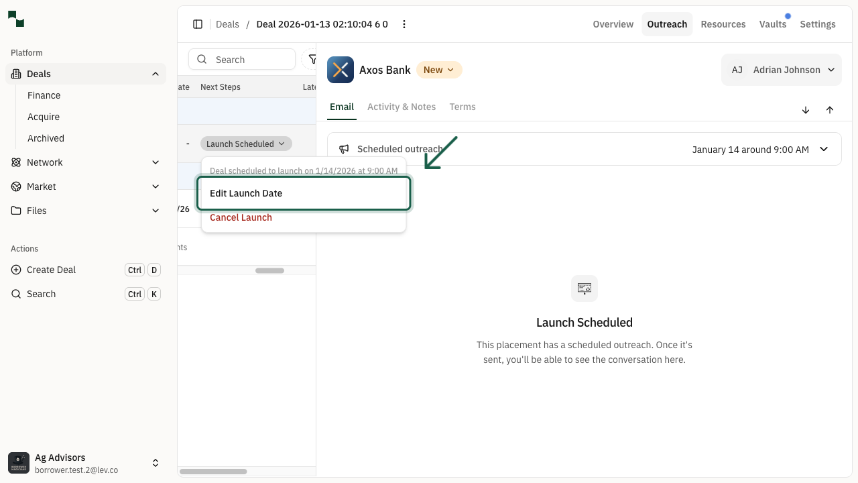
Task: Click the down-arrow sort icon above the outreach panel
Action: (806, 110)
